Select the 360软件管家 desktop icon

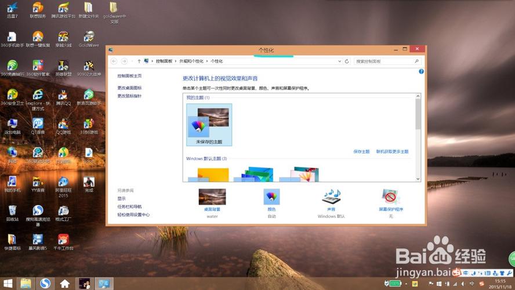[38, 68]
